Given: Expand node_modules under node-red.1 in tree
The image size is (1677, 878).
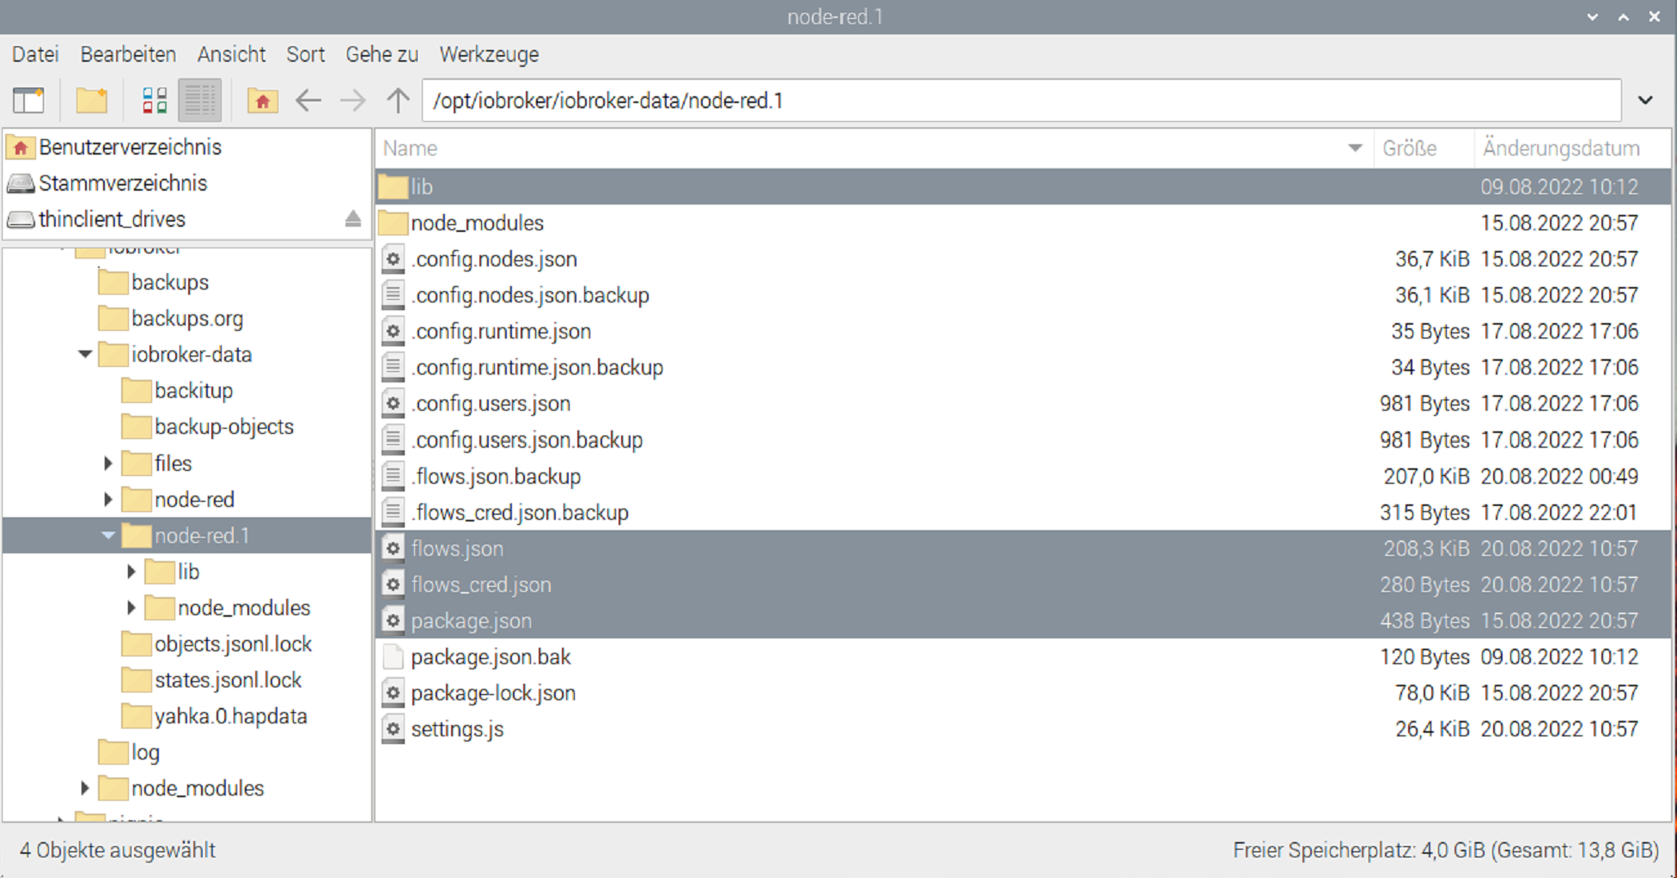Looking at the screenshot, I should (x=131, y=607).
